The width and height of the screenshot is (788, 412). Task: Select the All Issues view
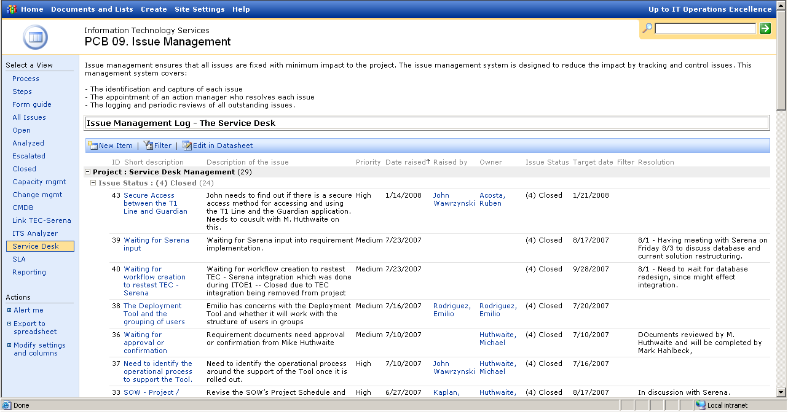coord(29,117)
